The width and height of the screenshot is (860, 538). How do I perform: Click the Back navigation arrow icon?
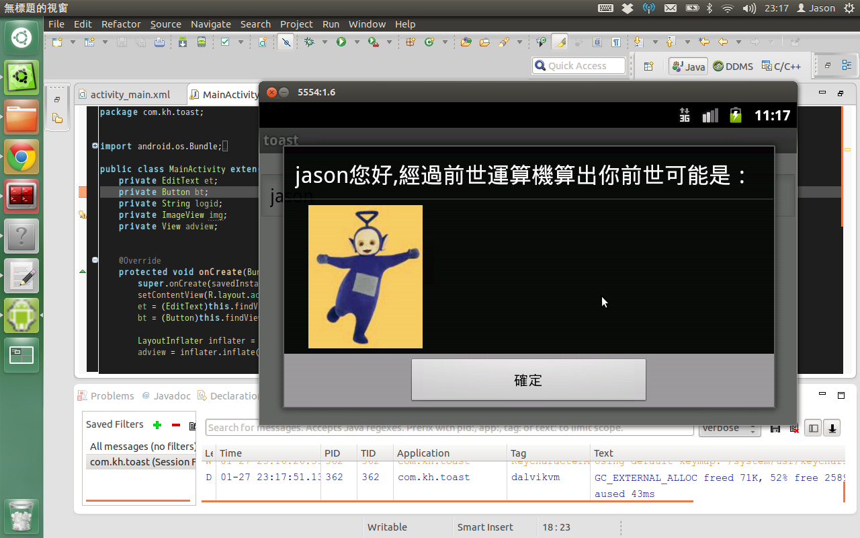pyautogui.click(x=723, y=42)
